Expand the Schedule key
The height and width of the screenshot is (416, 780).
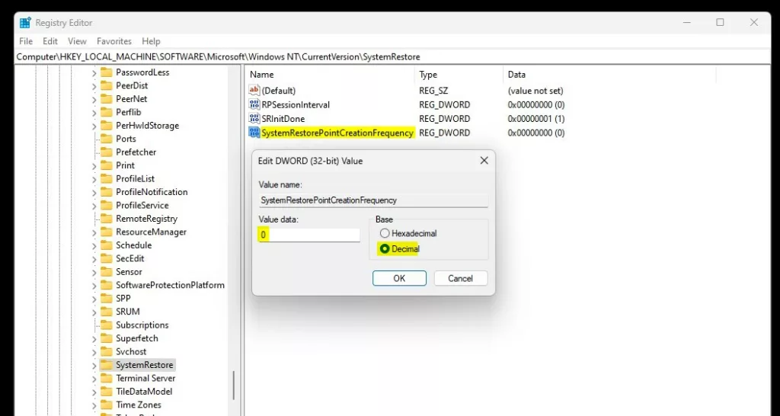coord(94,246)
